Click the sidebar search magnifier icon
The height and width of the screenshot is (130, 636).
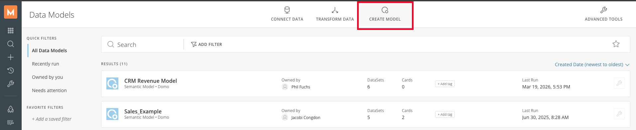[11, 44]
